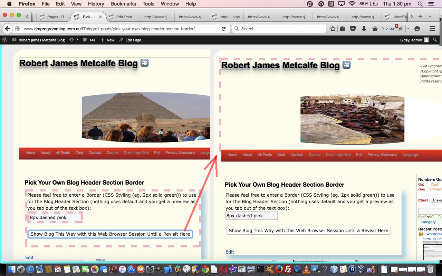This screenshot has width=442, height=276.
Task: Open the toolbar add-on dropdown arrow
Action: pos(408,29)
